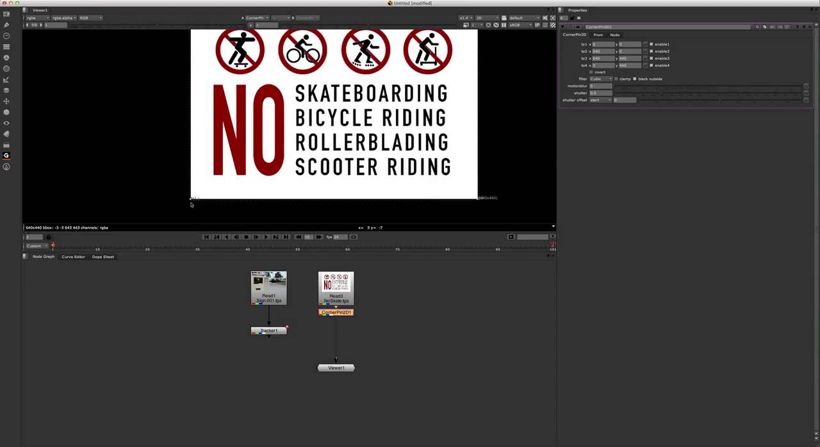Jump to the last frame
Image resolution: width=820 pixels, height=447 pixels.
click(286, 237)
